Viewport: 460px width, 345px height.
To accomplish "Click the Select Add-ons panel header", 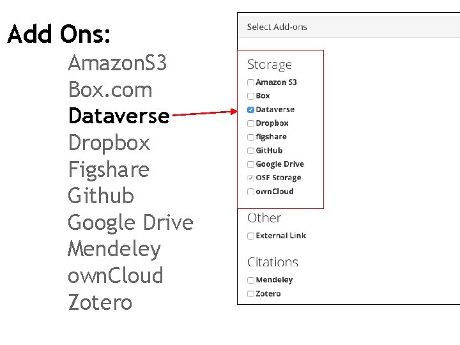I will 277,27.
